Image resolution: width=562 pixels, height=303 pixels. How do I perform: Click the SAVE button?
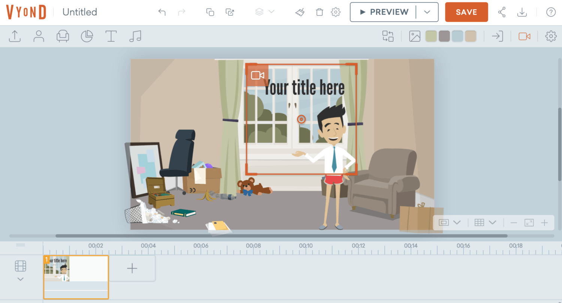coord(466,12)
